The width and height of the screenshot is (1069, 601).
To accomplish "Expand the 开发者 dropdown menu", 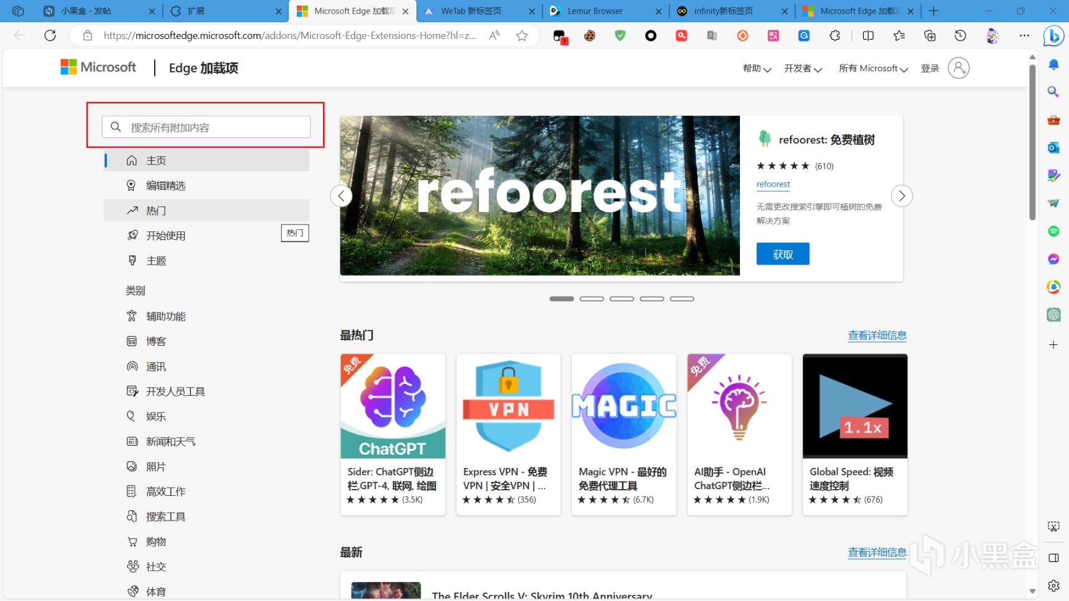I will [803, 69].
